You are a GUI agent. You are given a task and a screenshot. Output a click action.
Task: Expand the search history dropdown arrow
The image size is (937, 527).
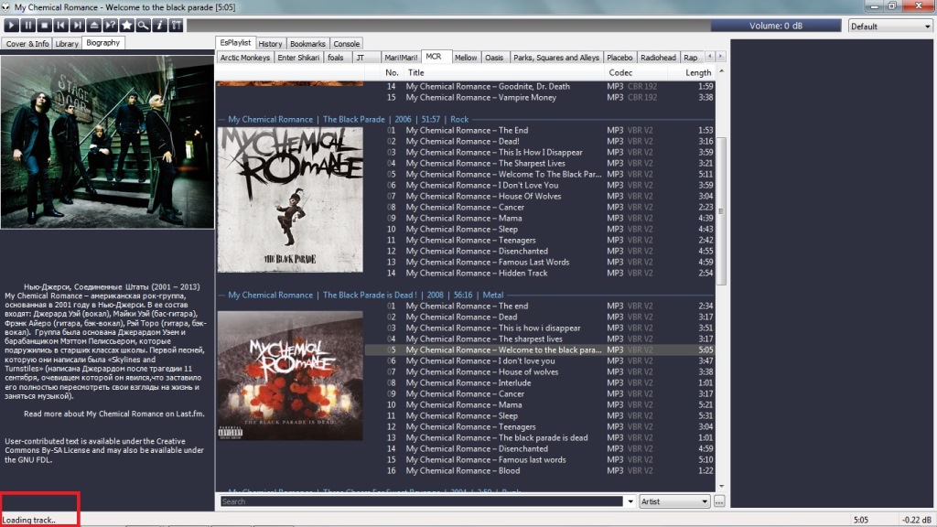(x=630, y=501)
